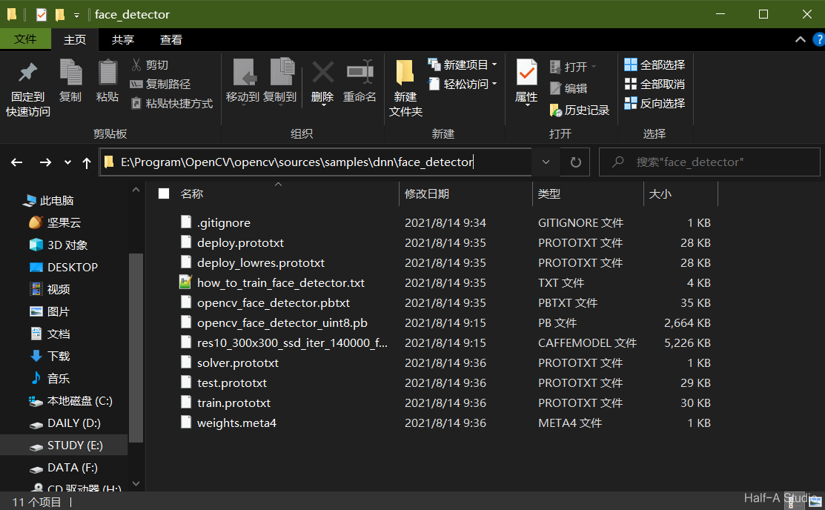The image size is (825, 510).
Task: Click Paste Shortcut (粘贴快捷方式)
Action: pos(171,104)
